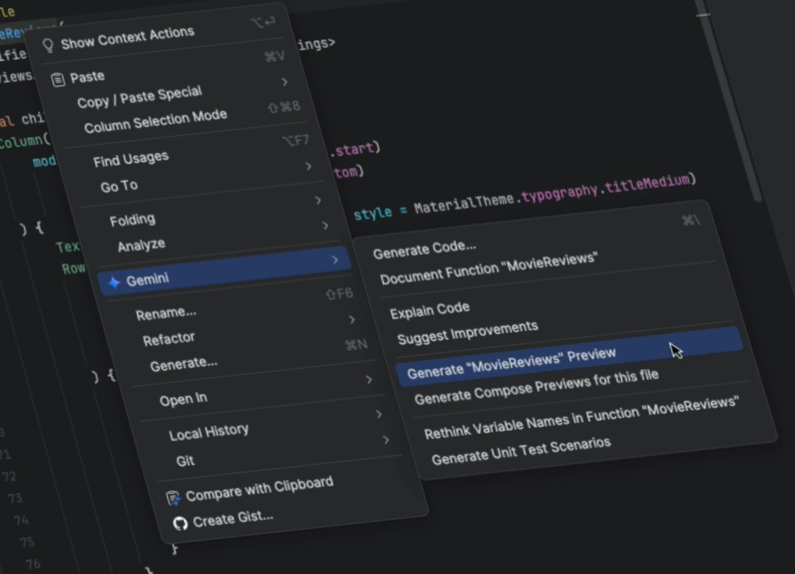The height and width of the screenshot is (574, 795).
Task: Expand the Refactor submenu arrow
Action: point(352,320)
